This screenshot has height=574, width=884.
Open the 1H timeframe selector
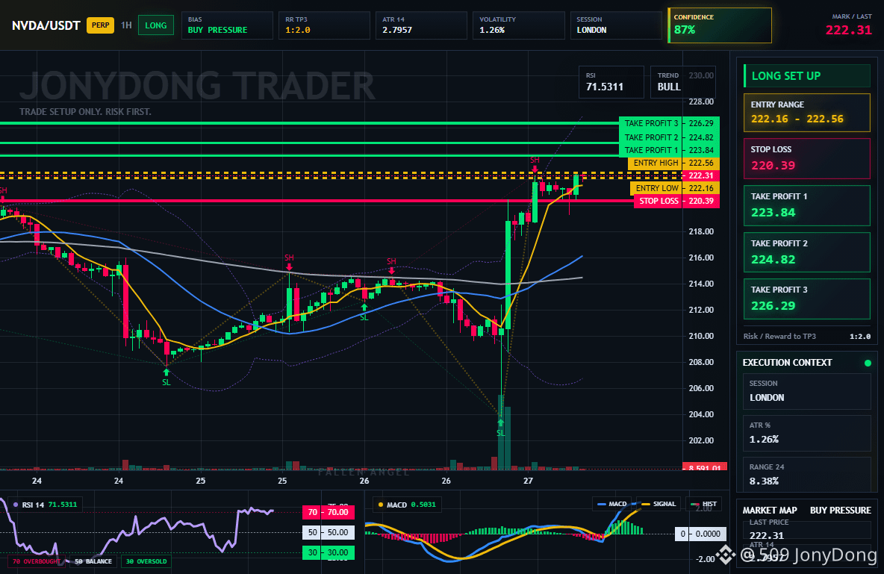tap(126, 25)
